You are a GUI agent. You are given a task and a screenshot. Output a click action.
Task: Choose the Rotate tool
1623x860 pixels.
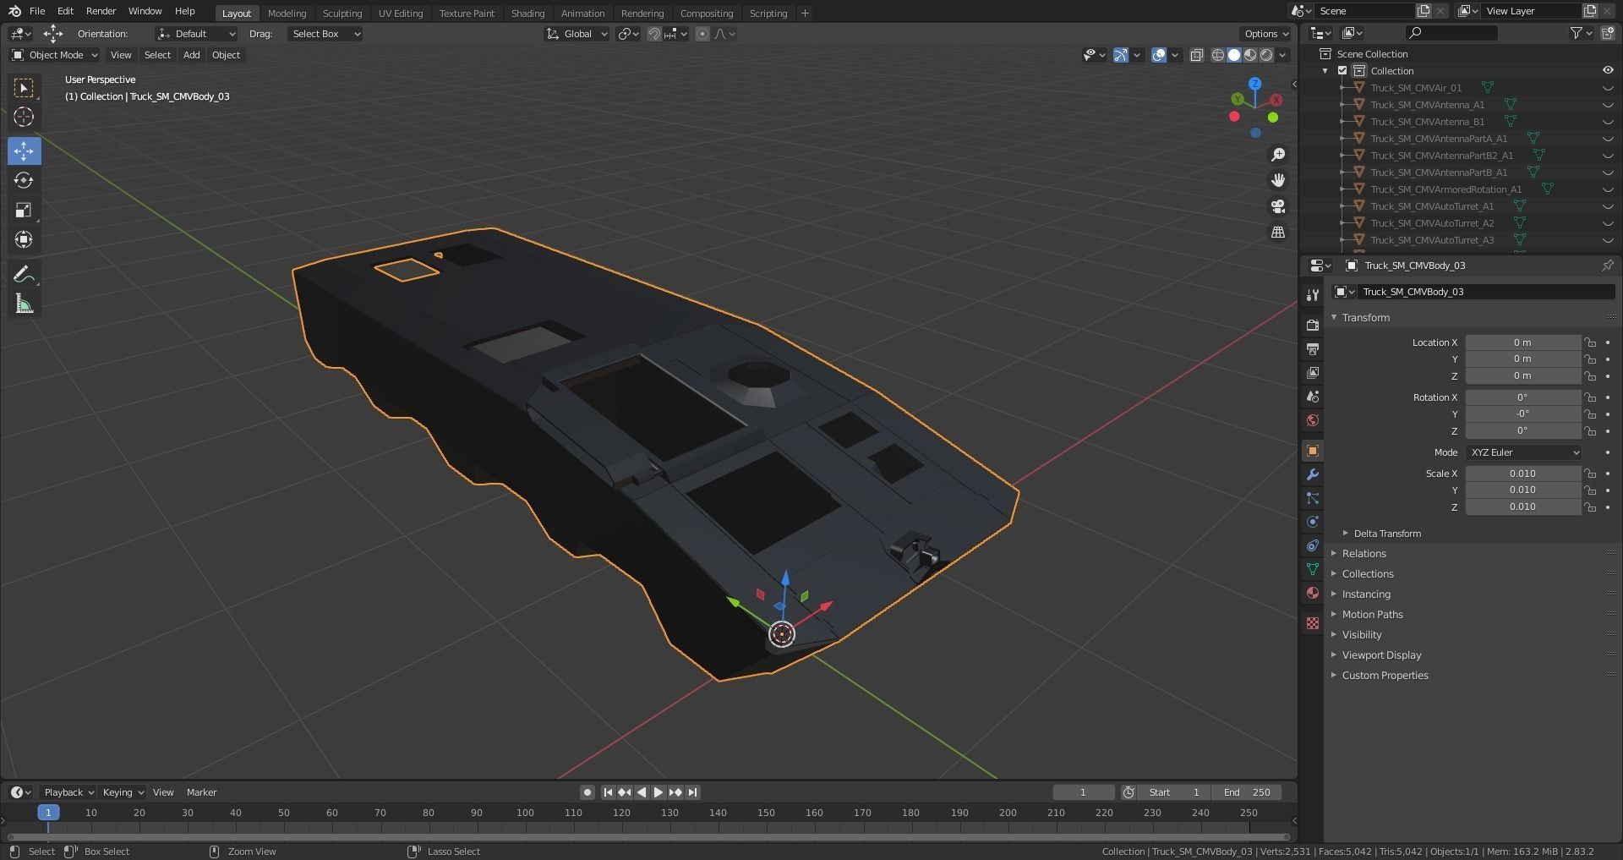tap(24, 180)
